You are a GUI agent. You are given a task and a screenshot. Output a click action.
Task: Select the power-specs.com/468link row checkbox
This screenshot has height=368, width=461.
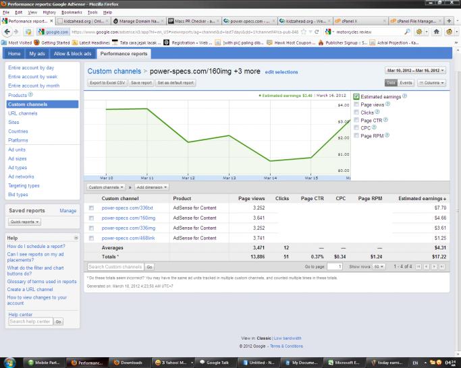click(91, 238)
